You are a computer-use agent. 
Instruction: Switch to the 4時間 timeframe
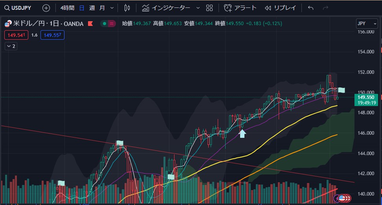click(x=67, y=8)
